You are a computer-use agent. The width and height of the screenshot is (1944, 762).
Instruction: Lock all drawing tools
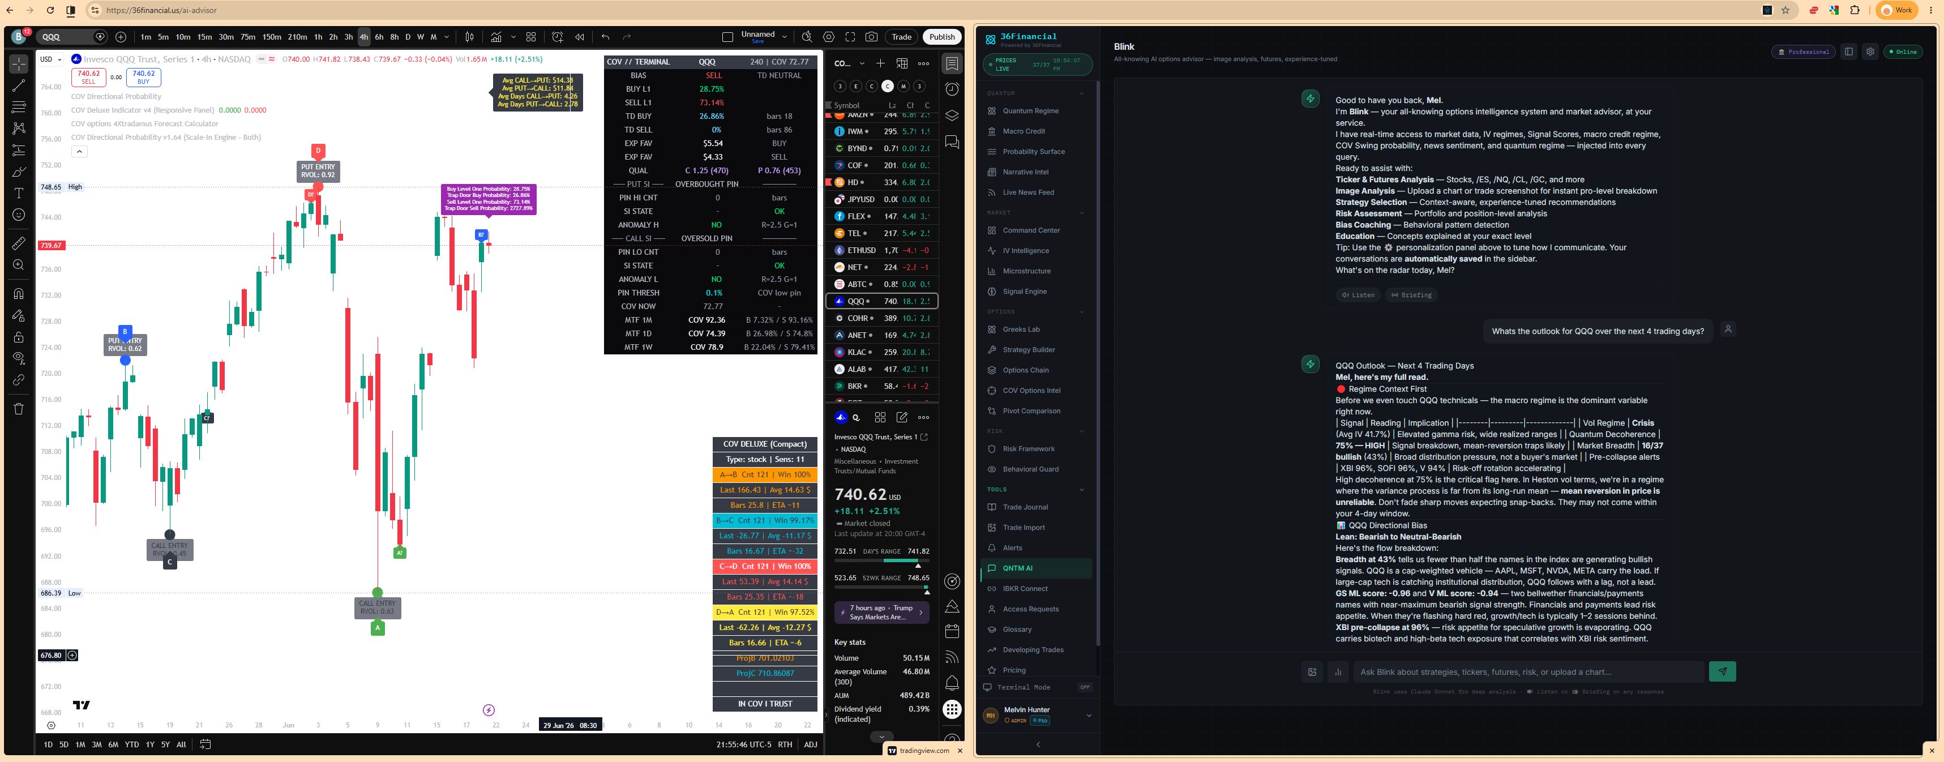click(19, 336)
